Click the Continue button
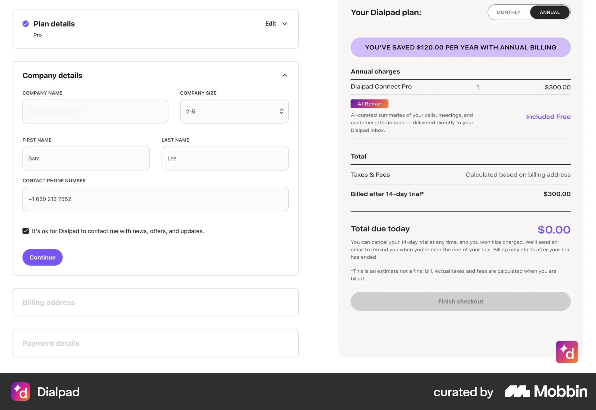The image size is (596, 410). (42, 257)
